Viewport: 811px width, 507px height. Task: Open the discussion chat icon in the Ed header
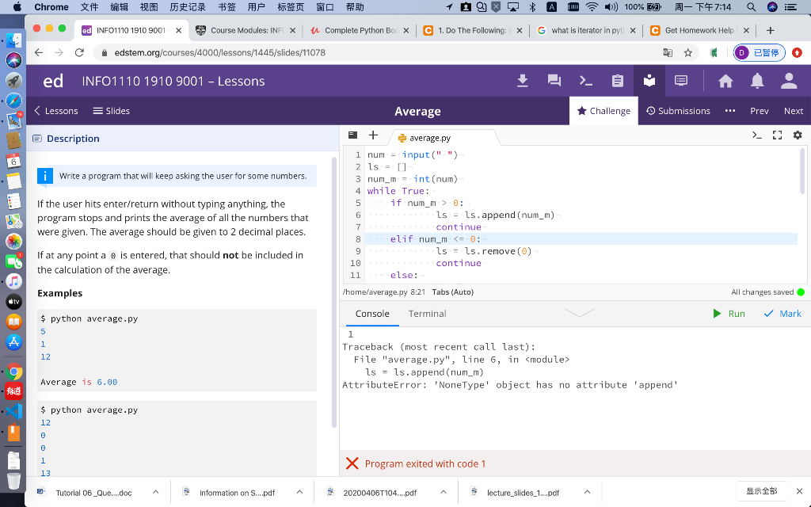(x=554, y=81)
